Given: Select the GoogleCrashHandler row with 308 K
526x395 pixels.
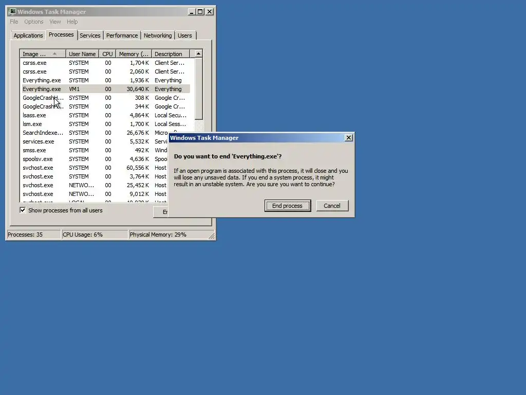Looking at the screenshot, I should pyautogui.click(x=105, y=98).
